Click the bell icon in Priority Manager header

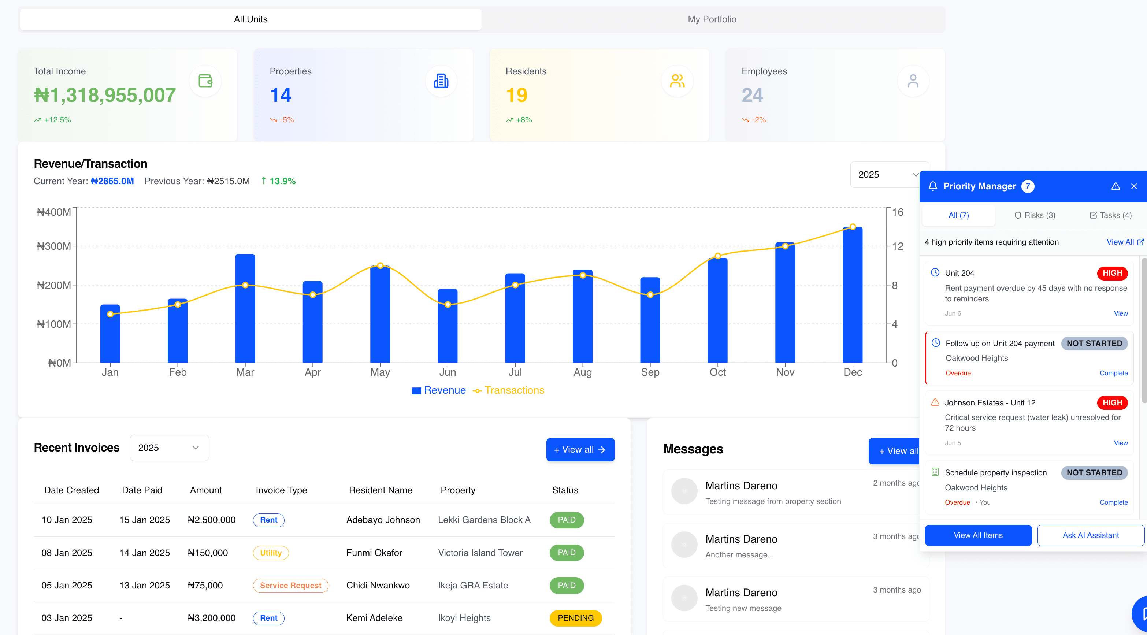[934, 186]
